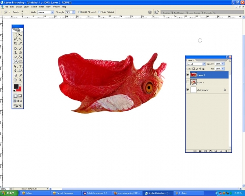Enable Finger Painting checkbox
Image resolution: width=245 pixels, height=196 pixels.
(99, 12)
